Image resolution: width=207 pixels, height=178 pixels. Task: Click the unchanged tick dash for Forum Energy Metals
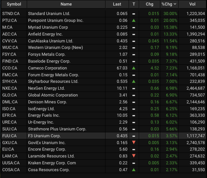[134, 75]
